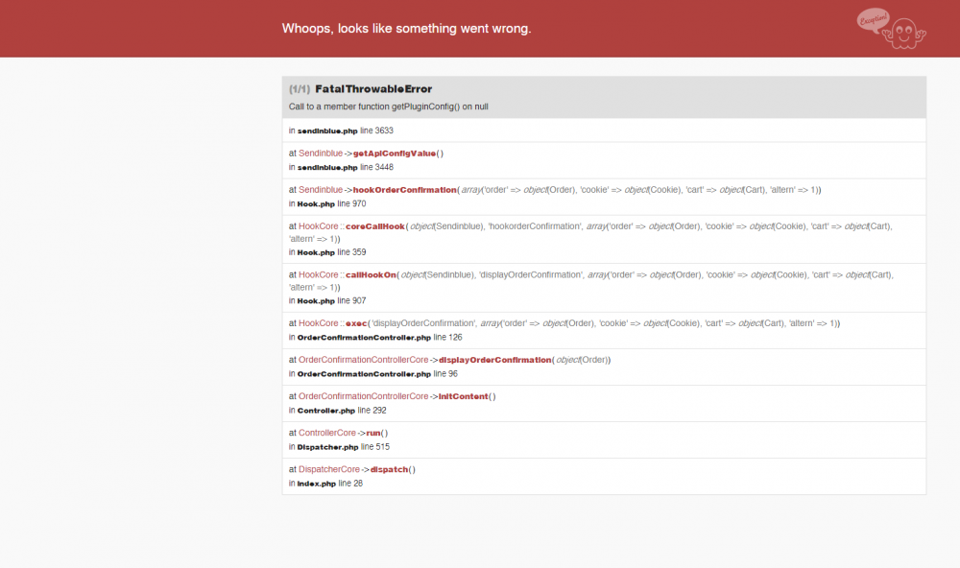Click the (1/1) exception counter
The image size is (960, 568).
[x=298, y=88]
